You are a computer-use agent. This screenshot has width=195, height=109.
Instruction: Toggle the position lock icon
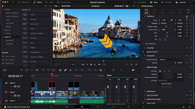70,70
